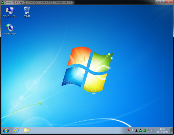
Task: Select the ネットワーク desktop icon
Action: 10,29
